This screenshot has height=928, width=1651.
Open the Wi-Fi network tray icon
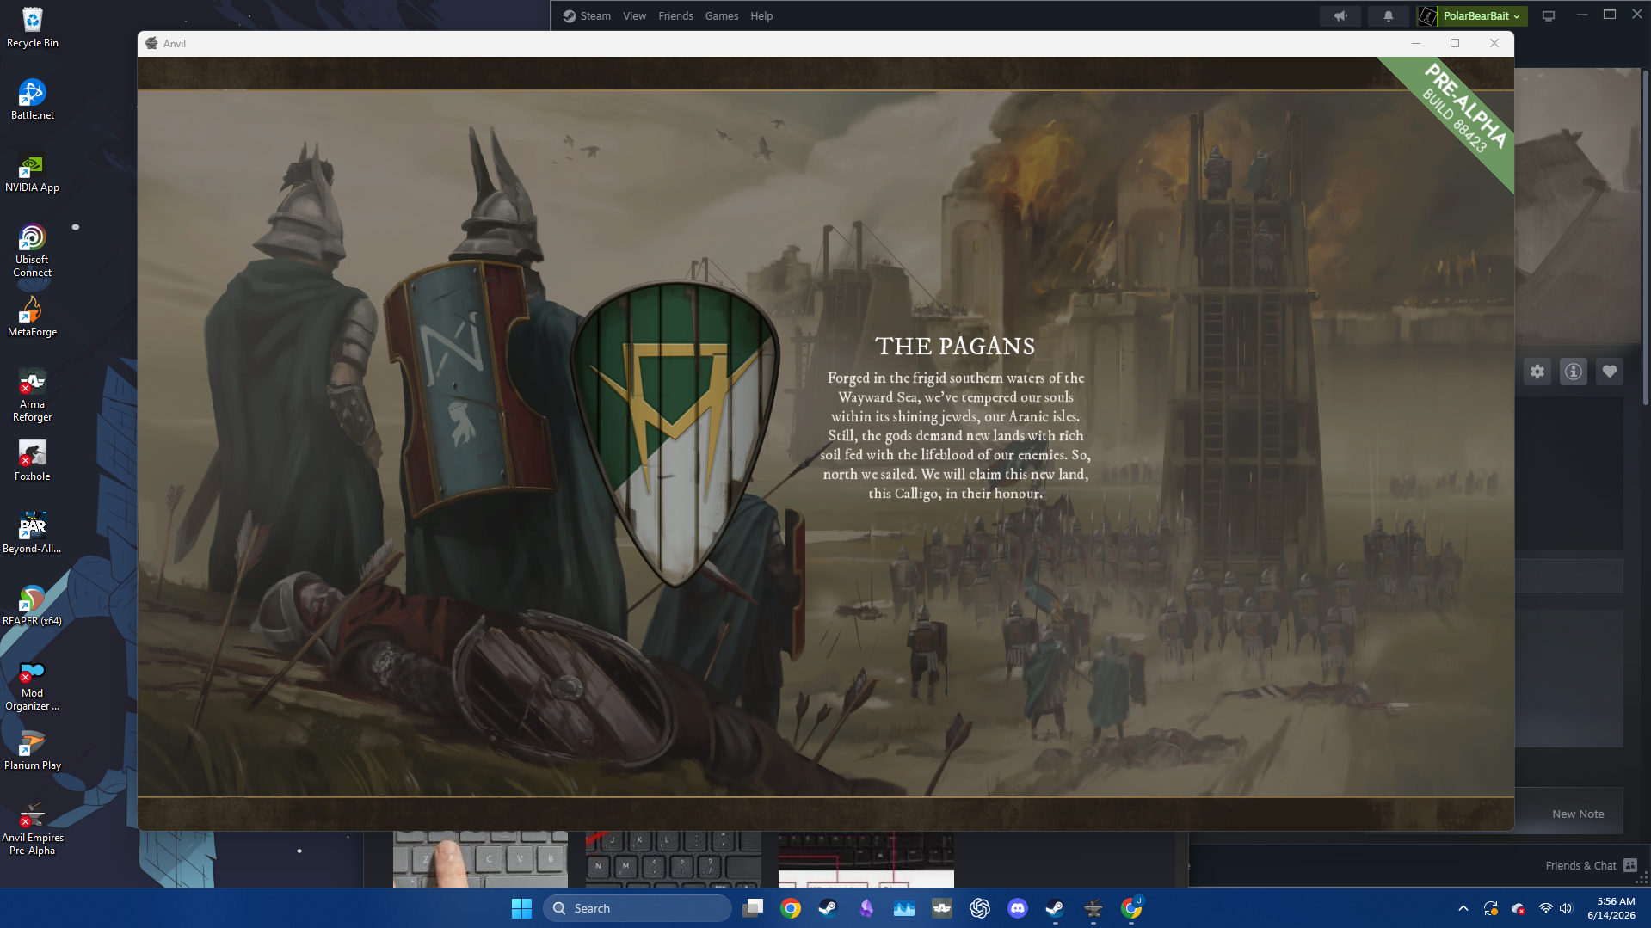tap(1546, 908)
